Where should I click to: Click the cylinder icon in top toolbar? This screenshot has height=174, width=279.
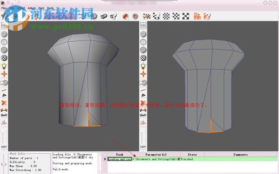tap(104, 16)
